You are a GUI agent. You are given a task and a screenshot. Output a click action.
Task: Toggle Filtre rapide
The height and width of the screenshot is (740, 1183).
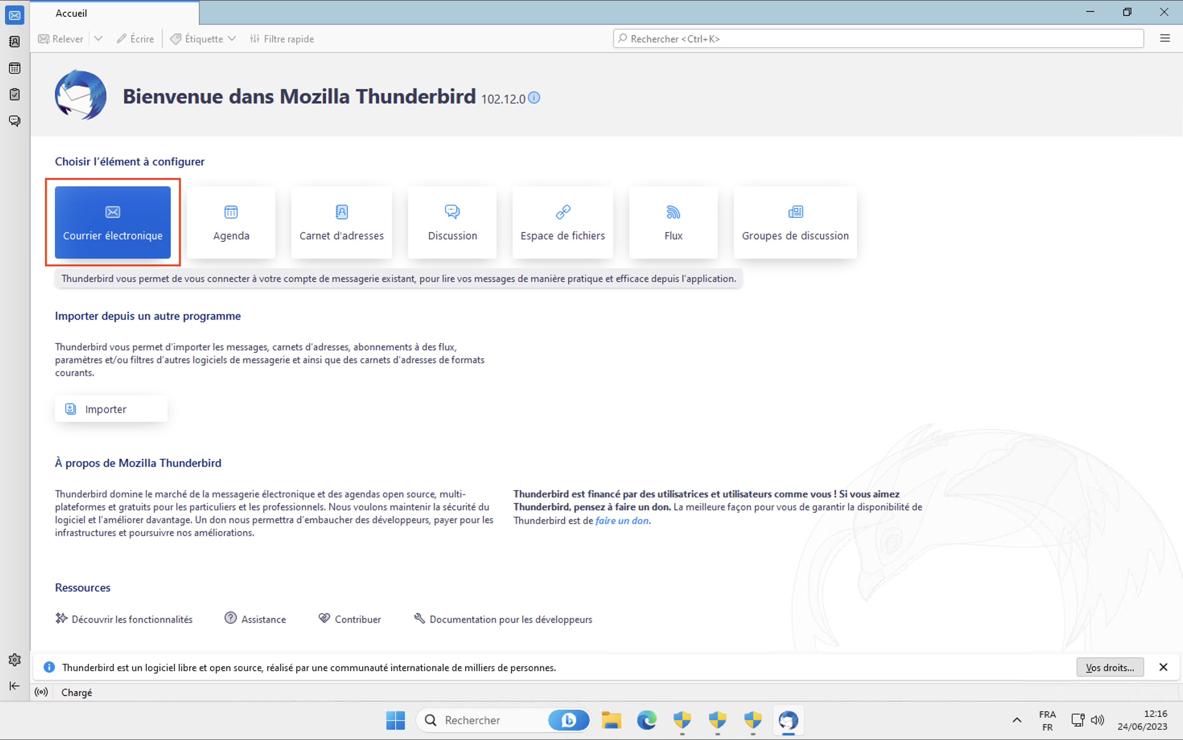tap(282, 39)
